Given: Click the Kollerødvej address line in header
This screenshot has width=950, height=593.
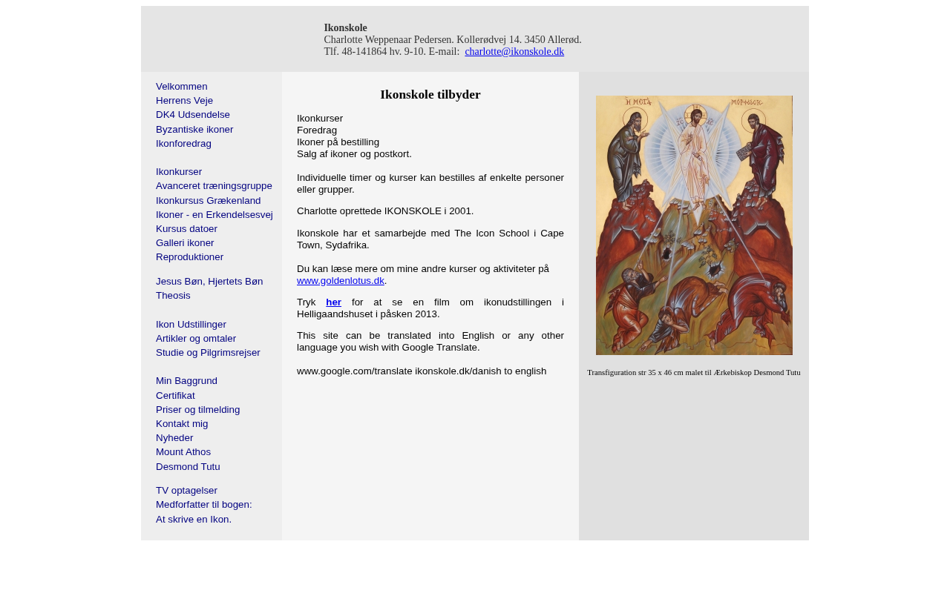Looking at the screenshot, I should tap(453, 40).
